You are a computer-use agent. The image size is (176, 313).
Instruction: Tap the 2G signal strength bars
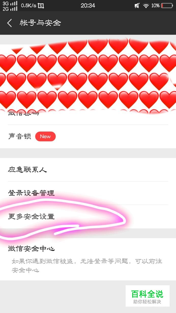[14, 9]
